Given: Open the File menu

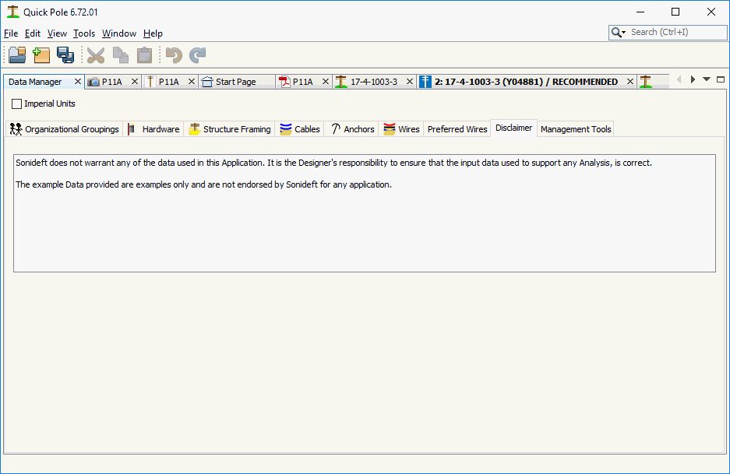Looking at the screenshot, I should click(11, 33).
